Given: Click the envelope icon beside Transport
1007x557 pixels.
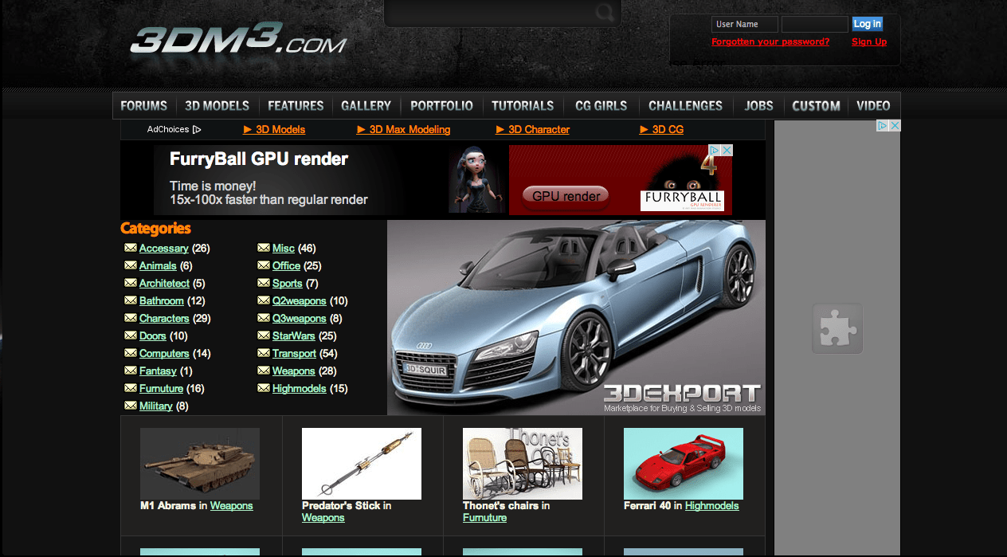Looking at the screenshot, I should (264, 353).
